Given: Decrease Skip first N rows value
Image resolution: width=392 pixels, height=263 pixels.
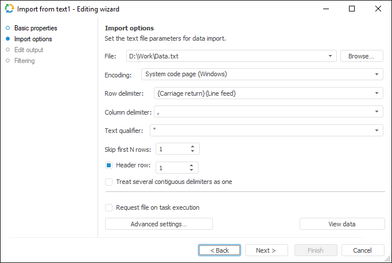Looking at the screenshot, I should pos(193,152).
